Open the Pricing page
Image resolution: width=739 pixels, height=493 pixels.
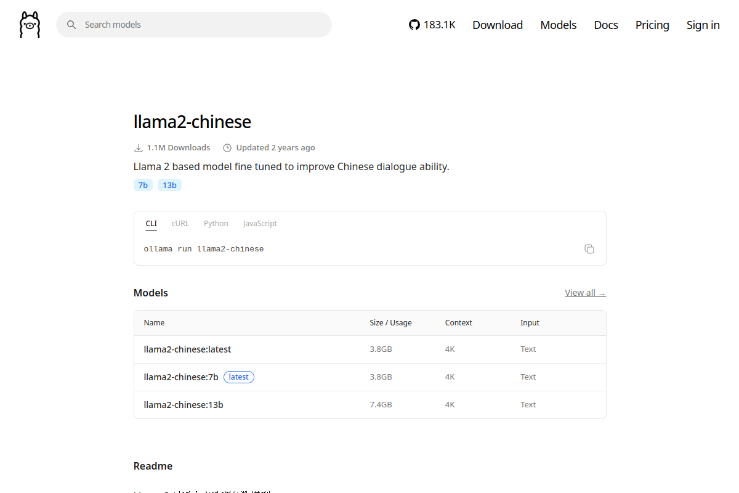point(652,25)
